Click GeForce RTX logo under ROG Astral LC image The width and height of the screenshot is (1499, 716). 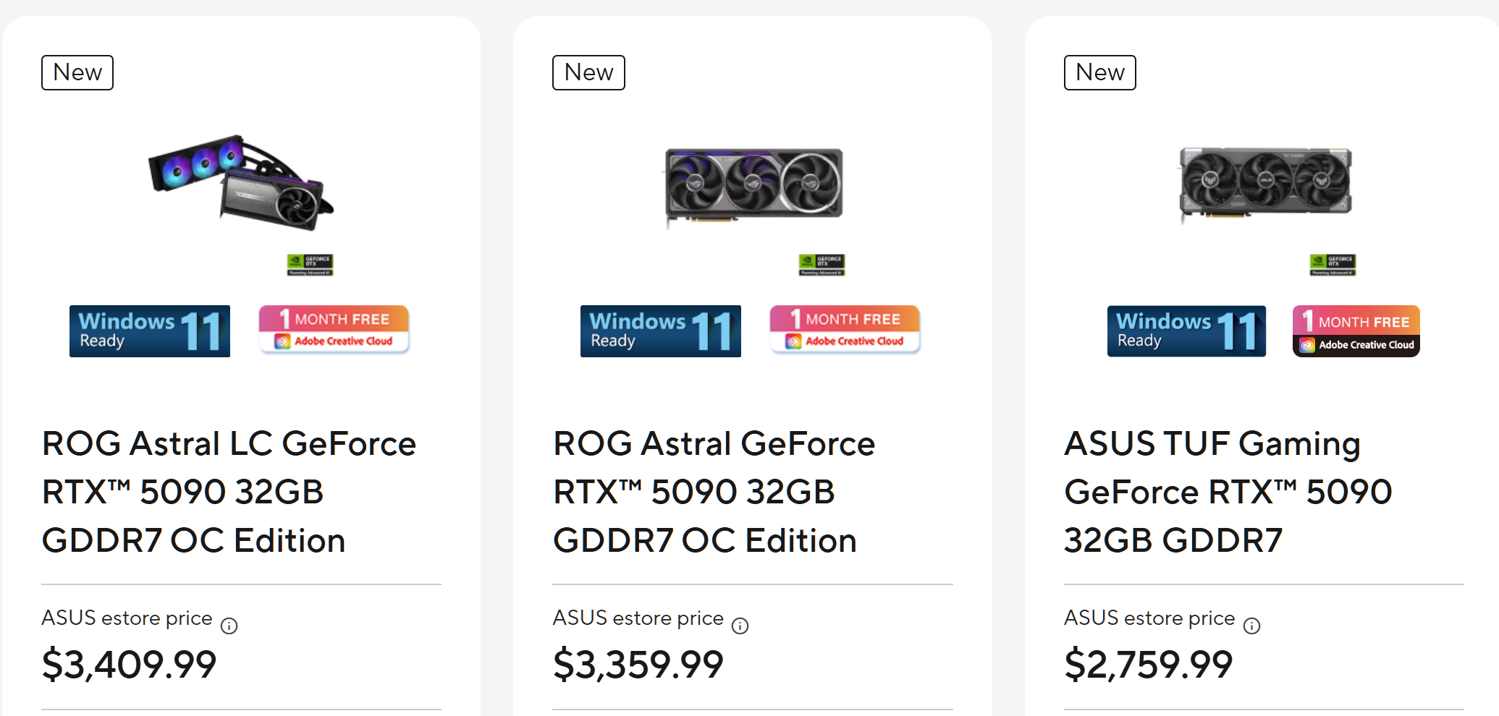tap(310, 265)
